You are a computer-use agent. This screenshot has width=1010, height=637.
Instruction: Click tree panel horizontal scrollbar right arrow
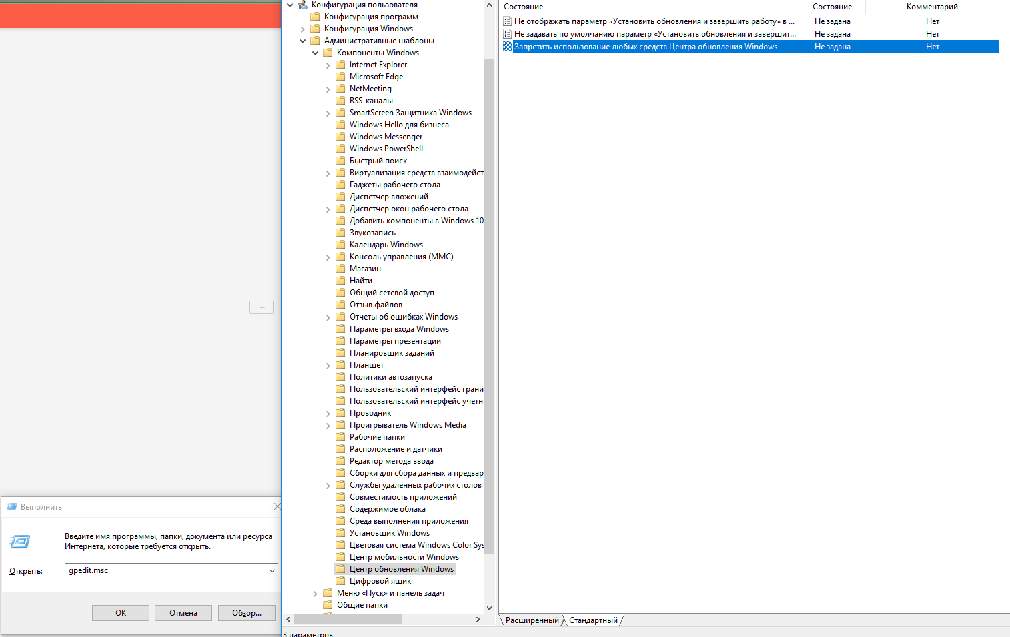pos(478,620)
